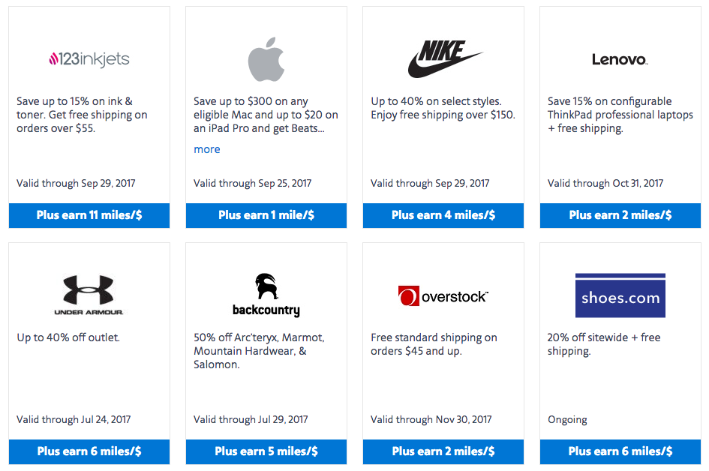
Task: Select 'Plus earn 4 miles/$' Nike button
Action: click(443, 215)
